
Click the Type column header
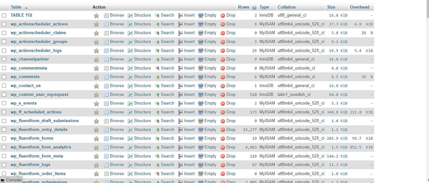click(x=264, y=7)
